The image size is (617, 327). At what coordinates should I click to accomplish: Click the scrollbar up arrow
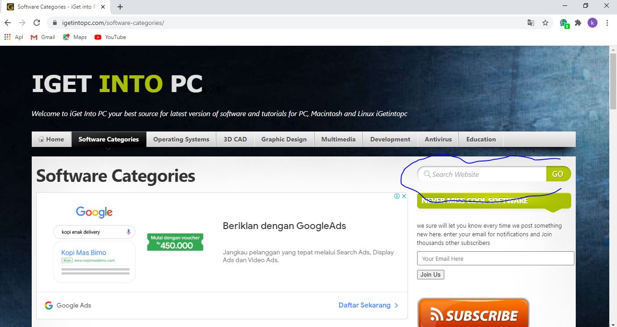(x=613, y=49)
